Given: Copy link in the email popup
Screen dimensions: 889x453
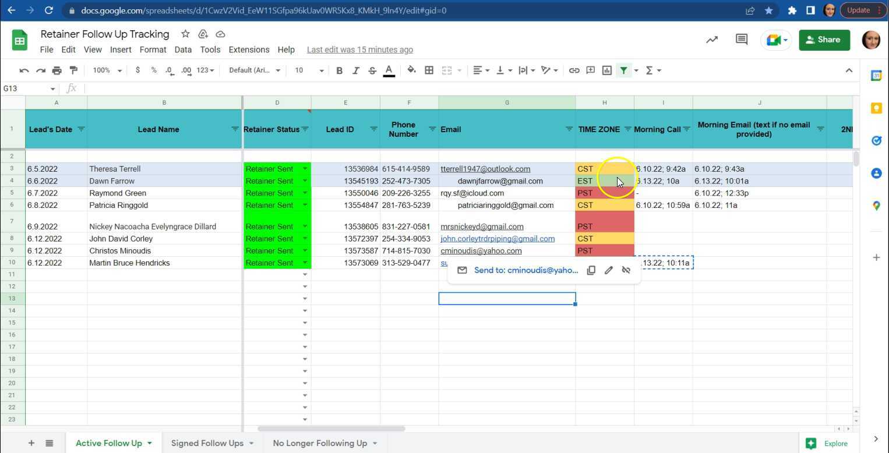Looking at the screenshot, I should (591, 270).
